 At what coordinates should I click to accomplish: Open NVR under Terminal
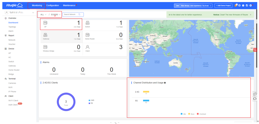[10, 88]
